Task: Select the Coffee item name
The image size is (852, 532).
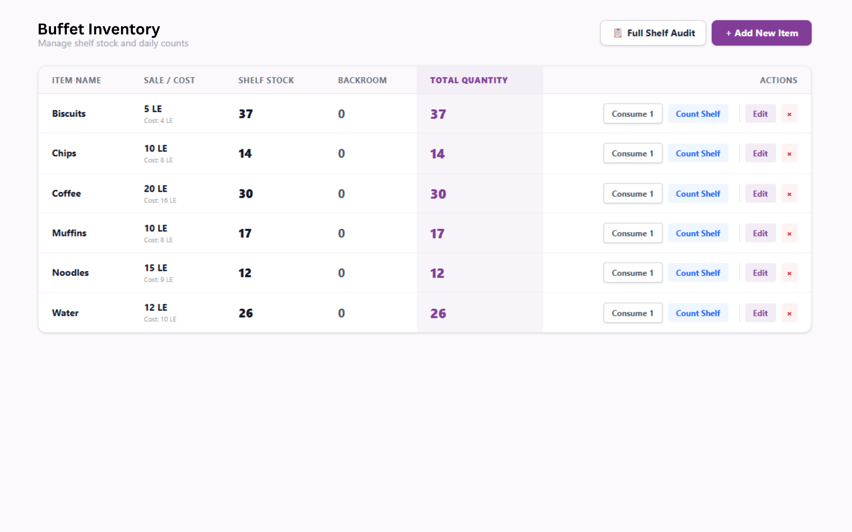Action: (x=66, y=194)
